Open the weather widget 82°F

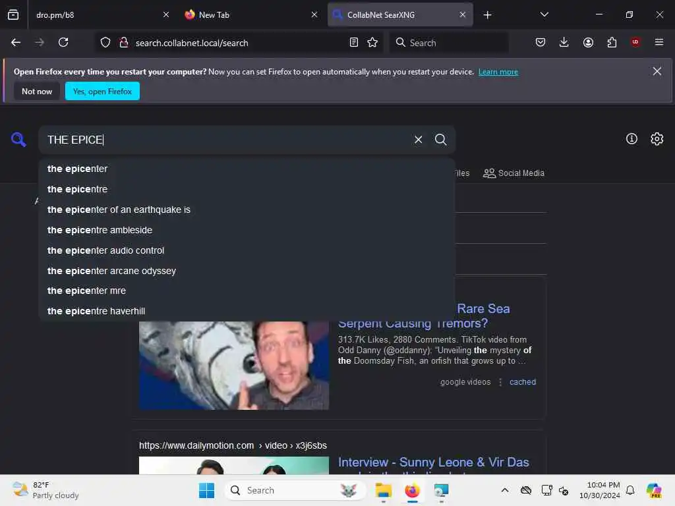tap(45, 490)
